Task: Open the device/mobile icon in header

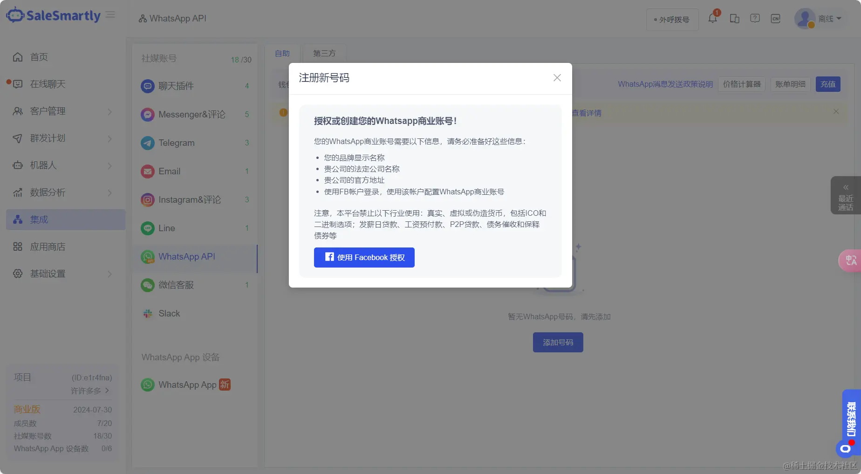Action: tap(735, 19)
